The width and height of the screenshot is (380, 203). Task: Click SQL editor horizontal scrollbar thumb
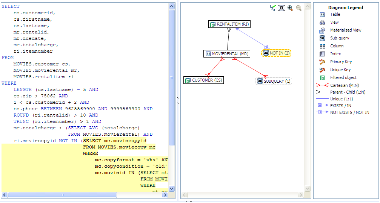(x=62, y=195)
